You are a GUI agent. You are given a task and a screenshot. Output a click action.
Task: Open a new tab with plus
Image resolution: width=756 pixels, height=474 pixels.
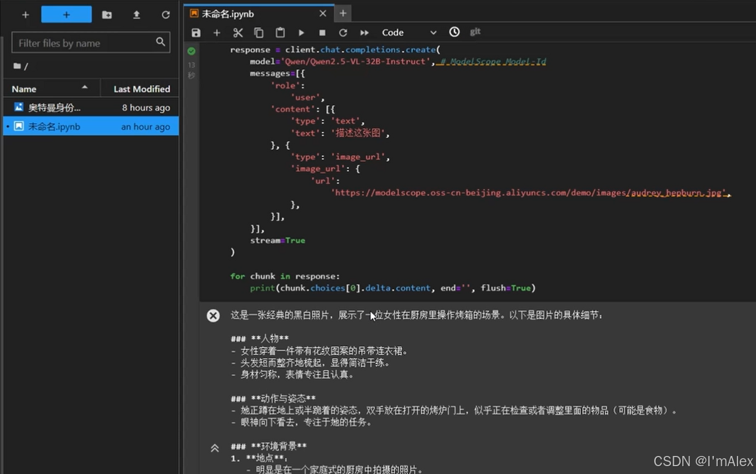coord(343,13)
